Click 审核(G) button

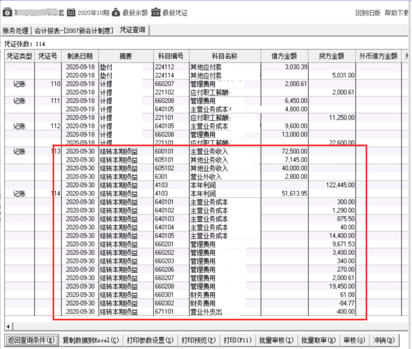(354, 340)
